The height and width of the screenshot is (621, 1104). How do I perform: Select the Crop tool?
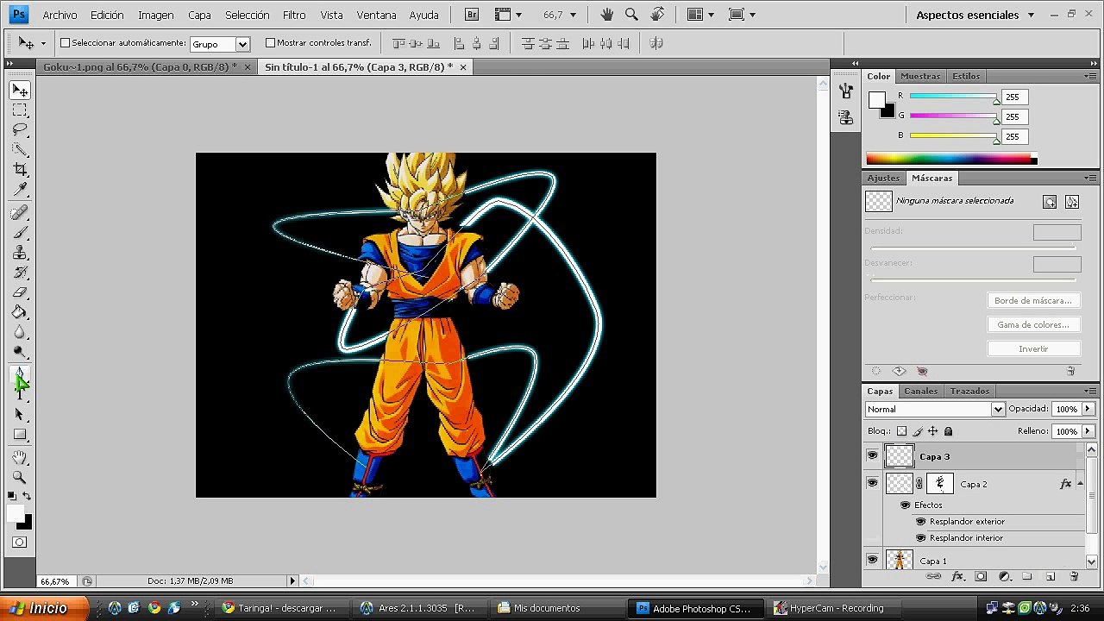[20, 170]
